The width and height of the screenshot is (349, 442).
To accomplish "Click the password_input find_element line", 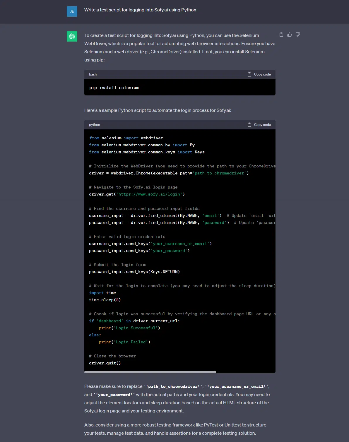I will [182, 223].
